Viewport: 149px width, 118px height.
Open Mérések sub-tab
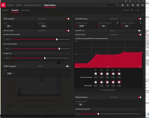pos(5,10)
